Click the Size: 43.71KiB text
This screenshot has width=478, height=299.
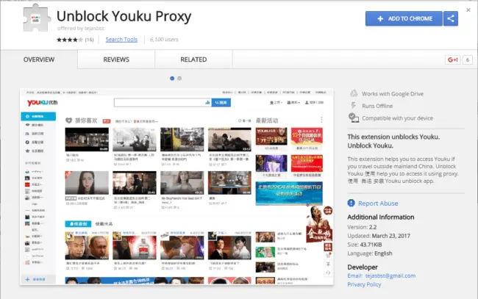coord(365,245)
